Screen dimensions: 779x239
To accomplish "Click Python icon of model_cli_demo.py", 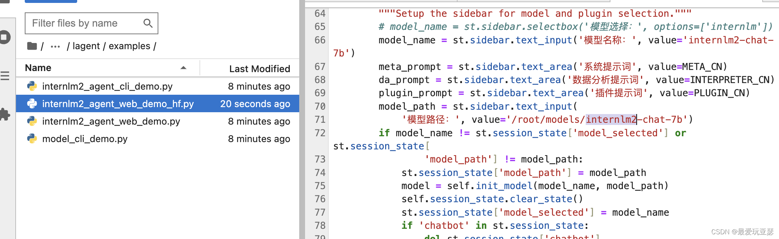I will (32, 138).
